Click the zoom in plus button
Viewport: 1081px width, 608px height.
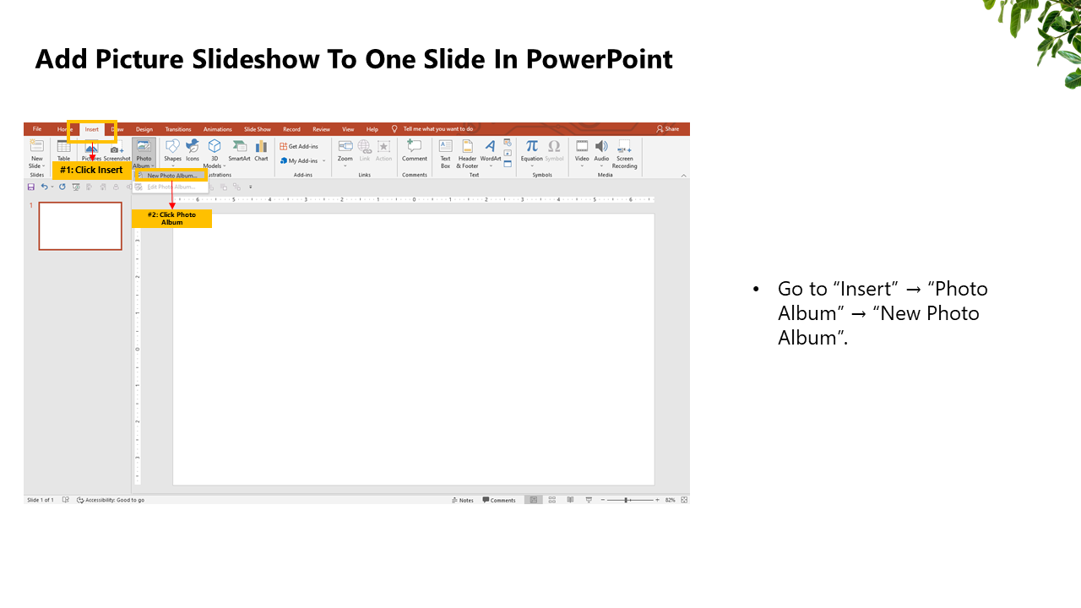tap(657, 500)
